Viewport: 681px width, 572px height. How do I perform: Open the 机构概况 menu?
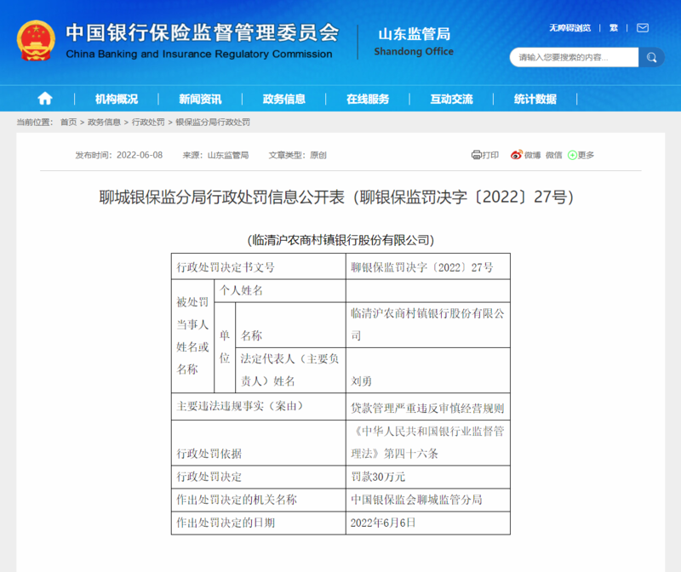coord(117,99)
